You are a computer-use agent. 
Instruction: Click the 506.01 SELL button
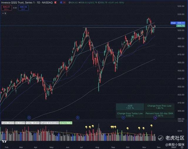[x=6, y=8]
